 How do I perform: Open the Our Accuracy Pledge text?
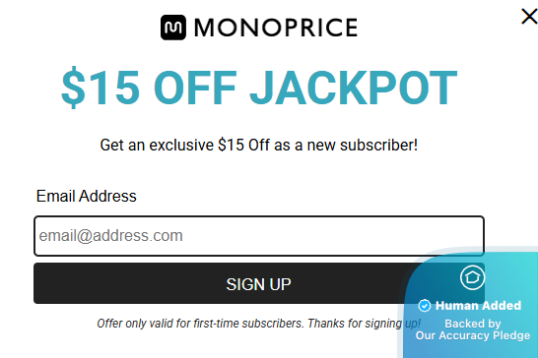[x=473, y=335]
